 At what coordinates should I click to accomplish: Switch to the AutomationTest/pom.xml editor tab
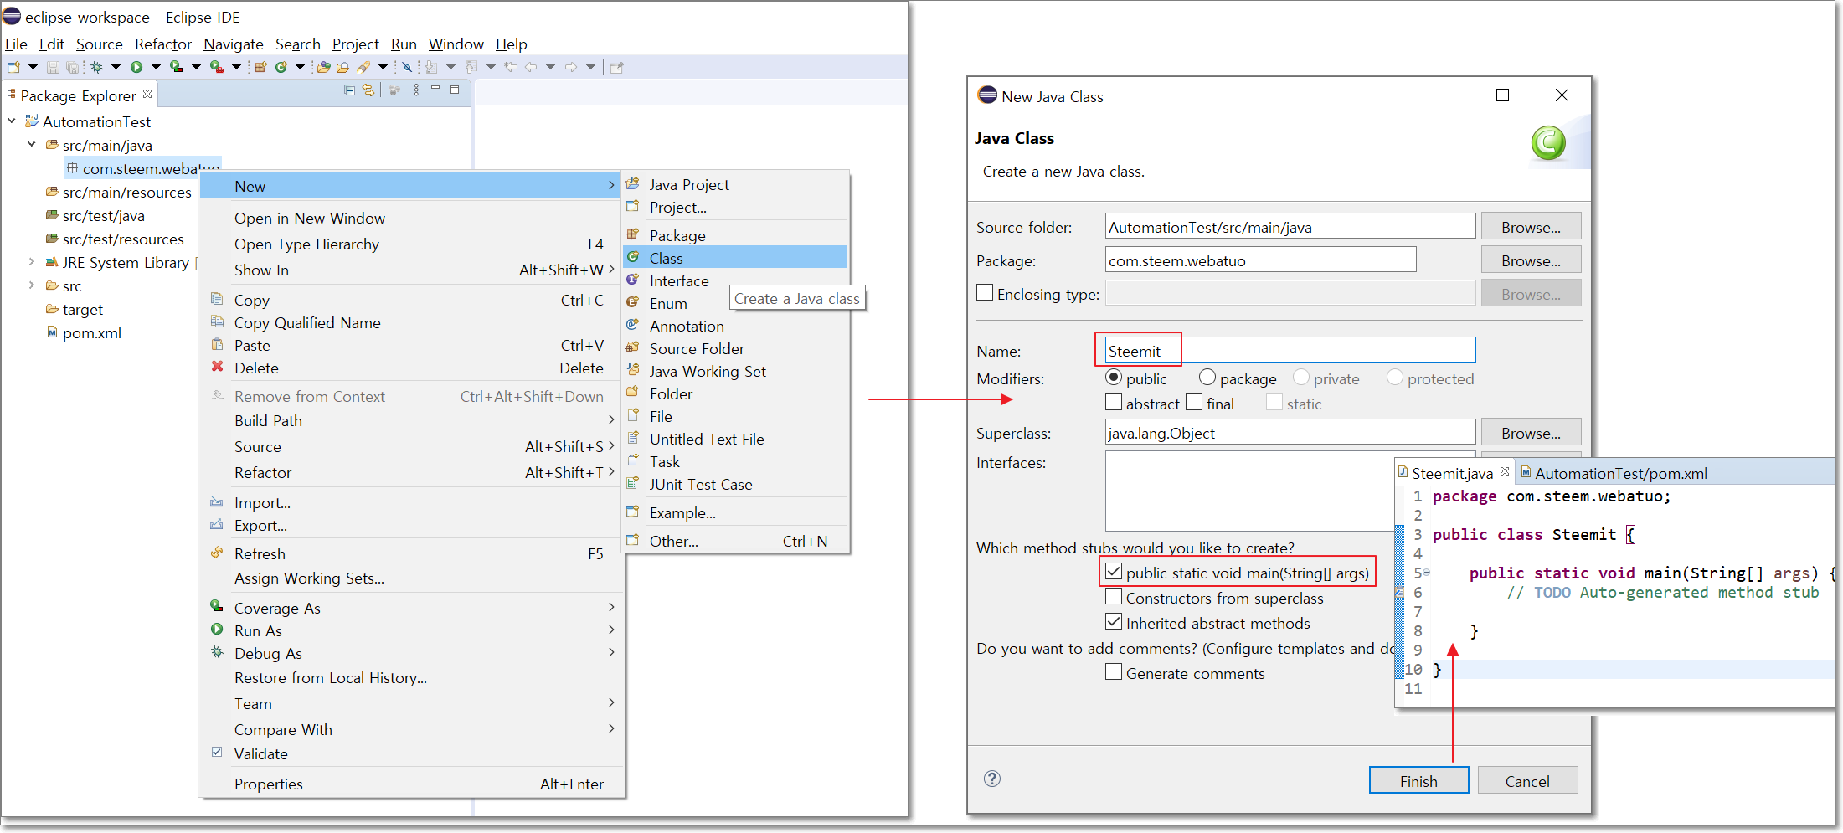pos(1614,473)
